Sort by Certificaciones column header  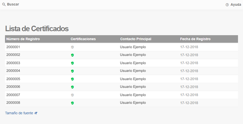tap(83, 39)
